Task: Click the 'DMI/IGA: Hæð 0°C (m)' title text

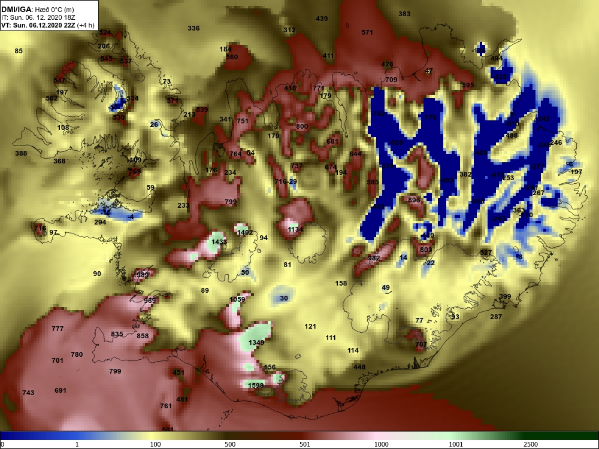Action: pos(37,10)
